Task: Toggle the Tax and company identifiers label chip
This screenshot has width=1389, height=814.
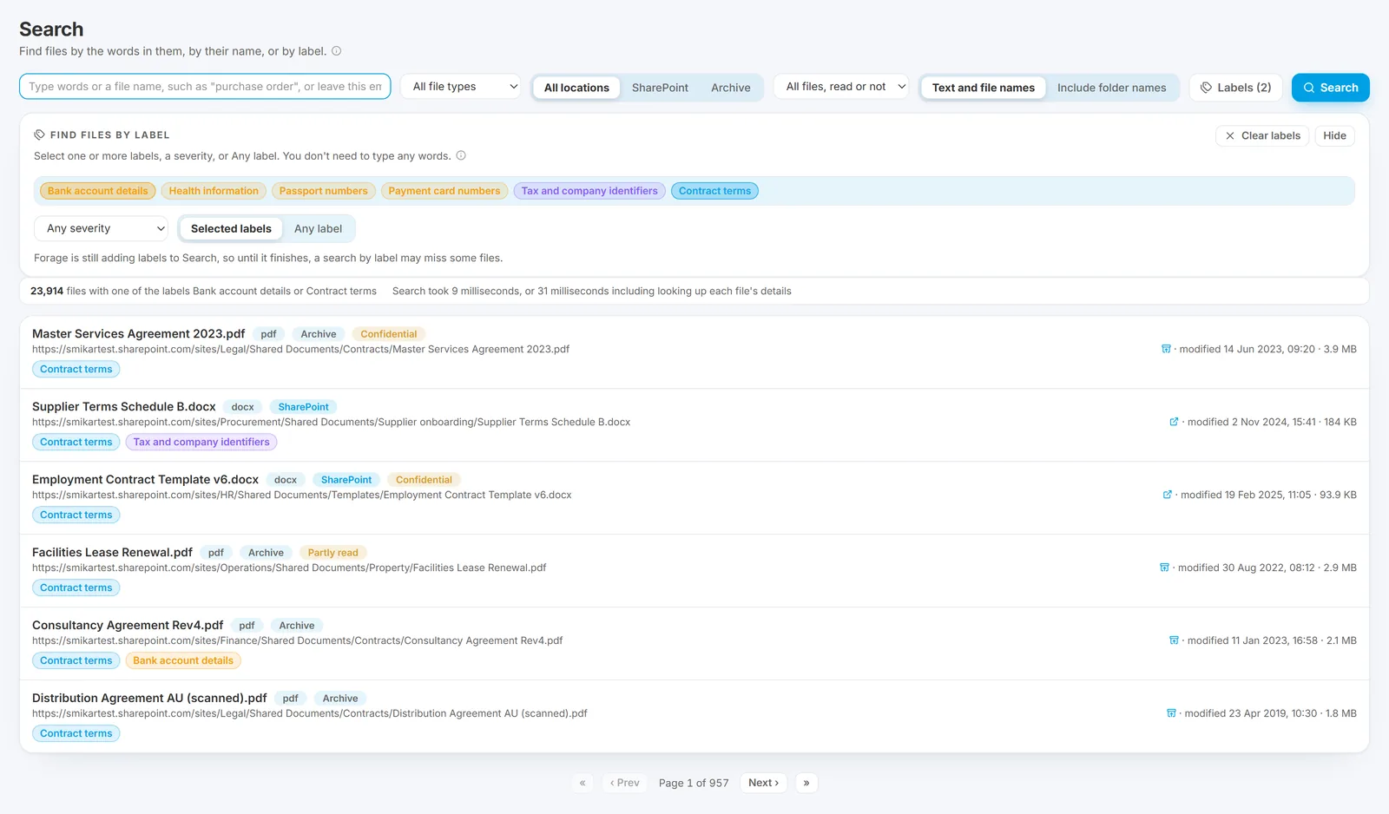Action: pos(589,191)
